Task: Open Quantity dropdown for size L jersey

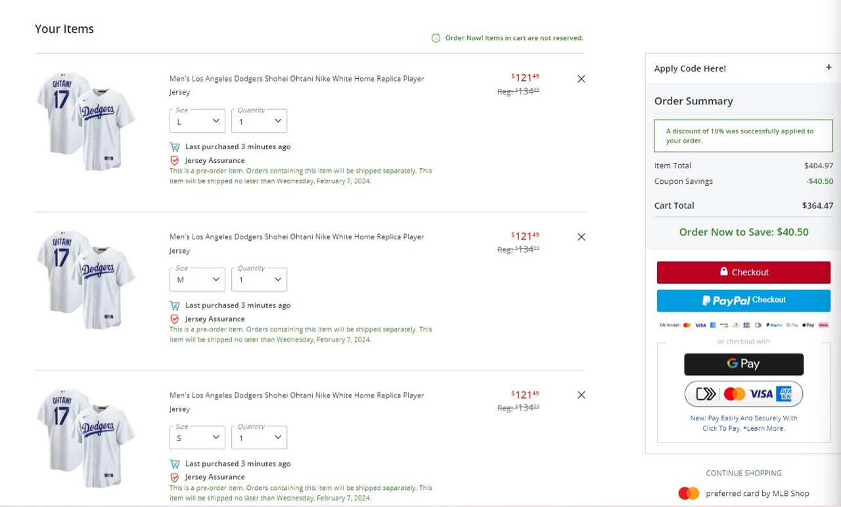Action: click(x=259, y=121)
